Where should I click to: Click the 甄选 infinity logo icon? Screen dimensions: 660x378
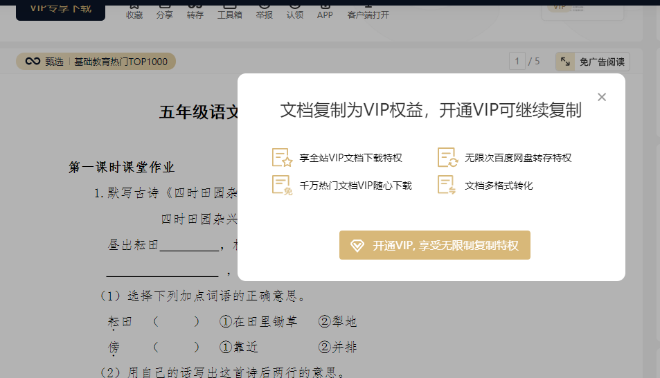(x=33, y=62)
